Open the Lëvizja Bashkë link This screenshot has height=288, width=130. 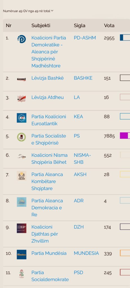pos(48,78)
